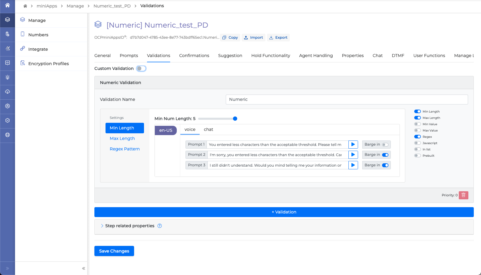Click the Min Num Length slider handle
This screenshot has width=481, height=275.
click(235, 119)
